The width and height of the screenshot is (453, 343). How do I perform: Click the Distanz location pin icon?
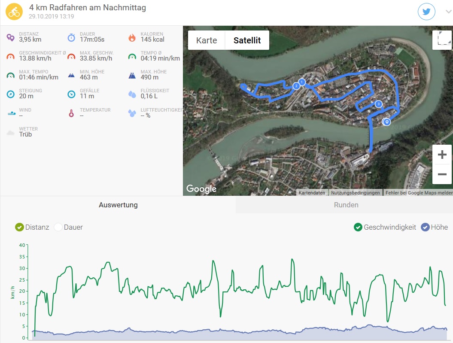pyautogui.click(x=11, y=38)
